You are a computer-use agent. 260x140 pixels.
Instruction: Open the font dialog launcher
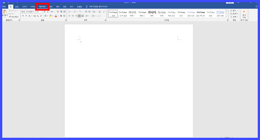66,20
